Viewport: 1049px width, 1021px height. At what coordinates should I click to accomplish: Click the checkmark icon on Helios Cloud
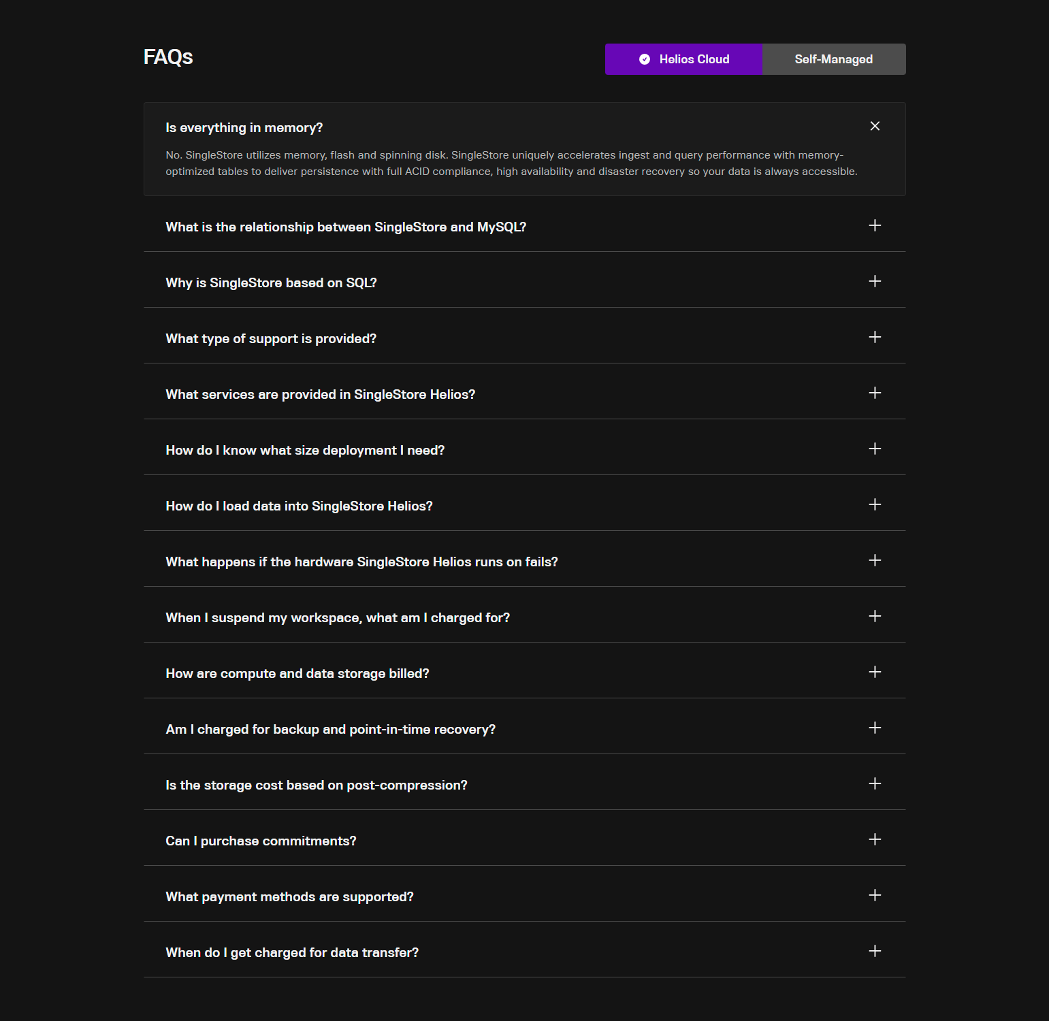tap(644, 59)
